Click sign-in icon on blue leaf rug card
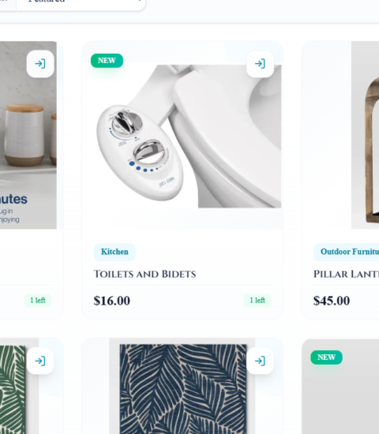The image size is (379, 434). coord(260,361)
